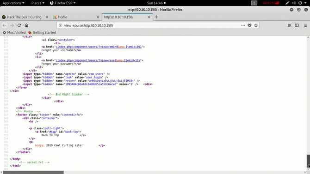The width and height of the screenshot is (310, 174).
Task: Open the Firefox ESR app menu
Action: tap(62, 3)
